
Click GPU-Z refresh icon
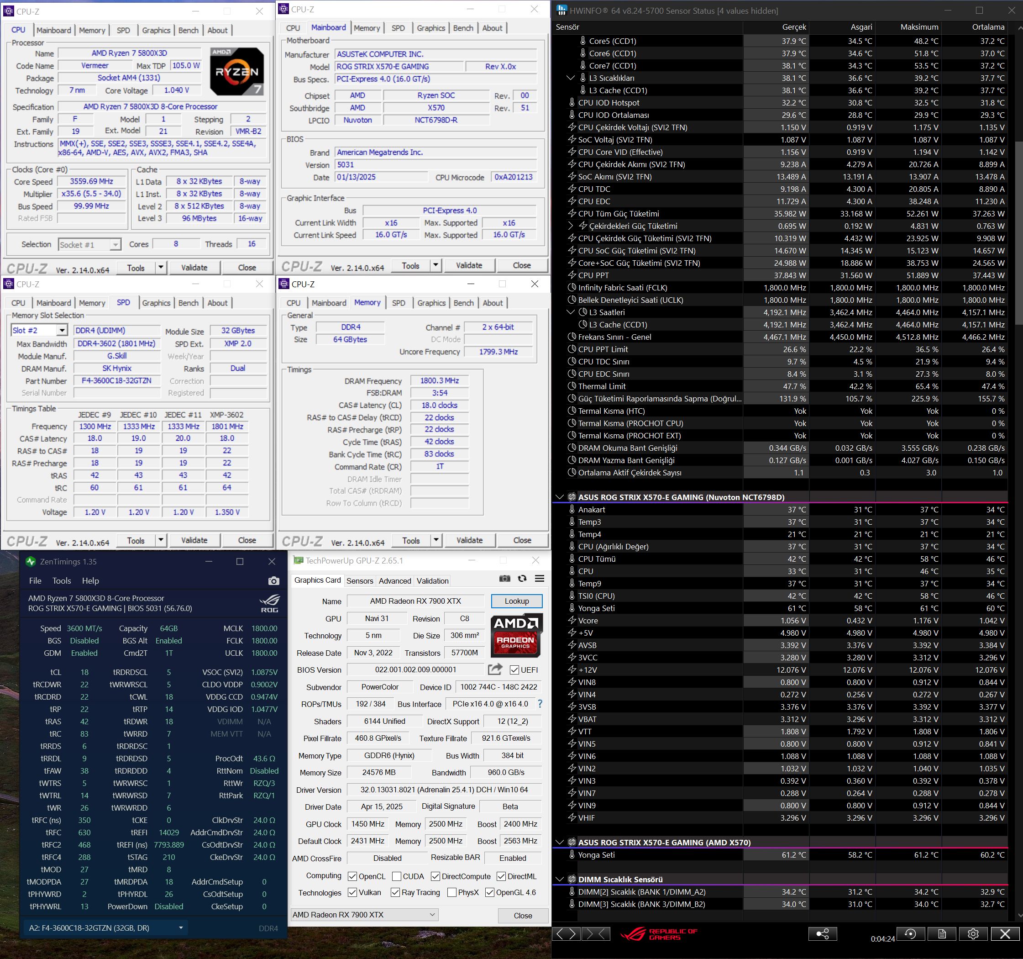click(522, 579)
